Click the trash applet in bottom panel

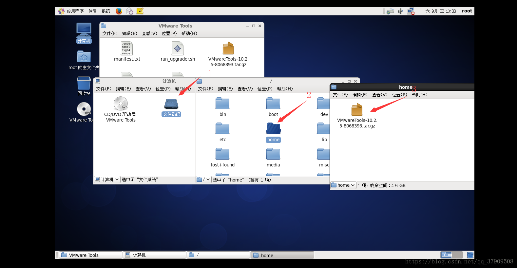tap(470, 255)
